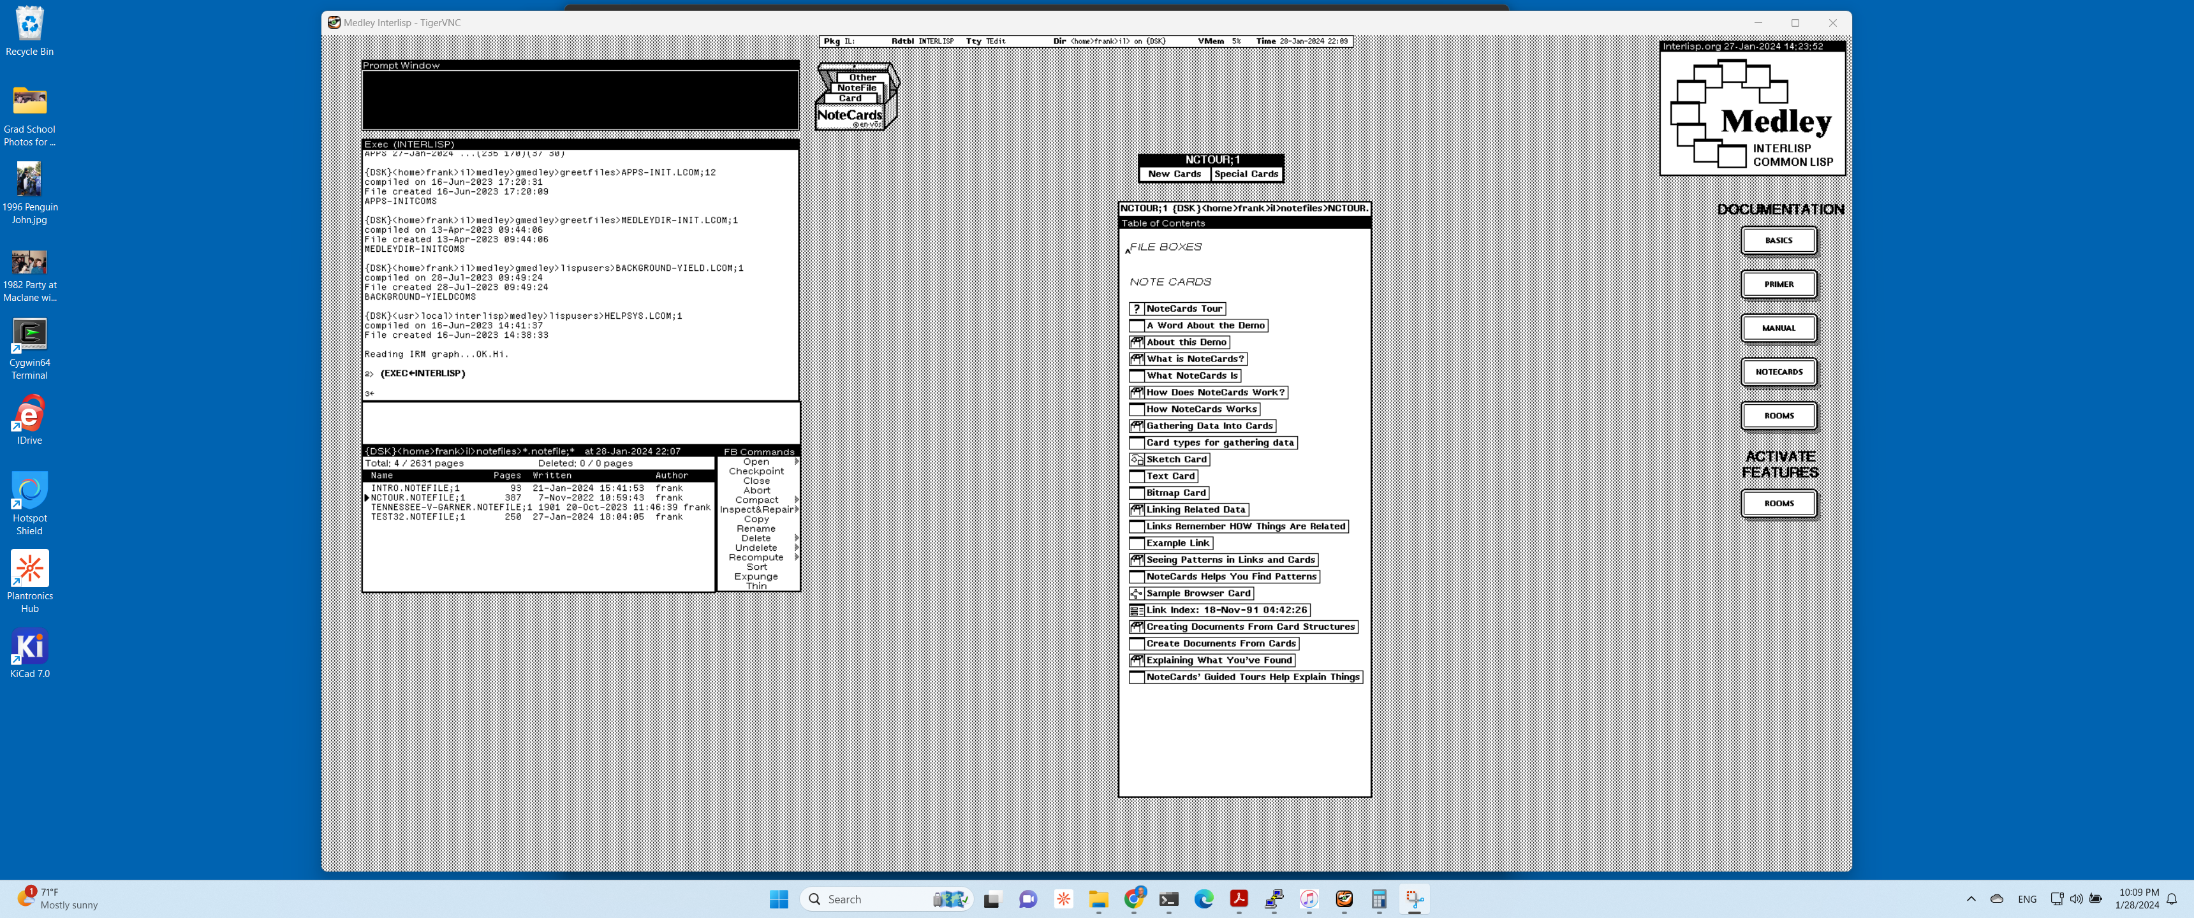Open the Link Index card list icon
Viewport: 2194px width, 918px height.
pos(1136,609)
